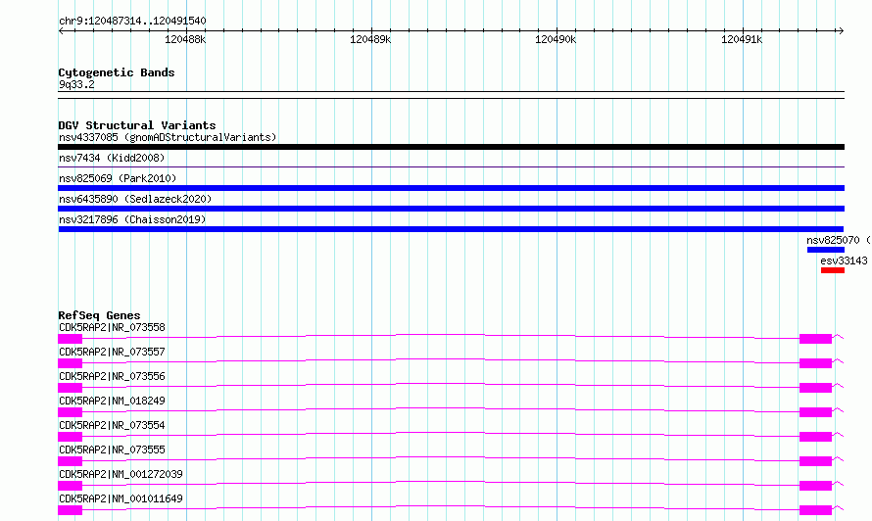Click the nsv3217896 (Chaisson2019) label

click(x=132, y=219)
